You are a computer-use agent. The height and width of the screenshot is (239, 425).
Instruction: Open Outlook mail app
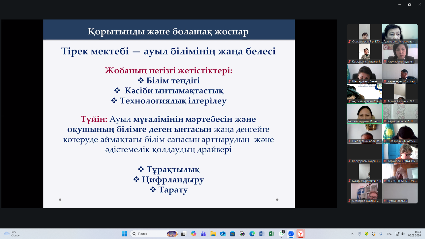click(223, 234)
